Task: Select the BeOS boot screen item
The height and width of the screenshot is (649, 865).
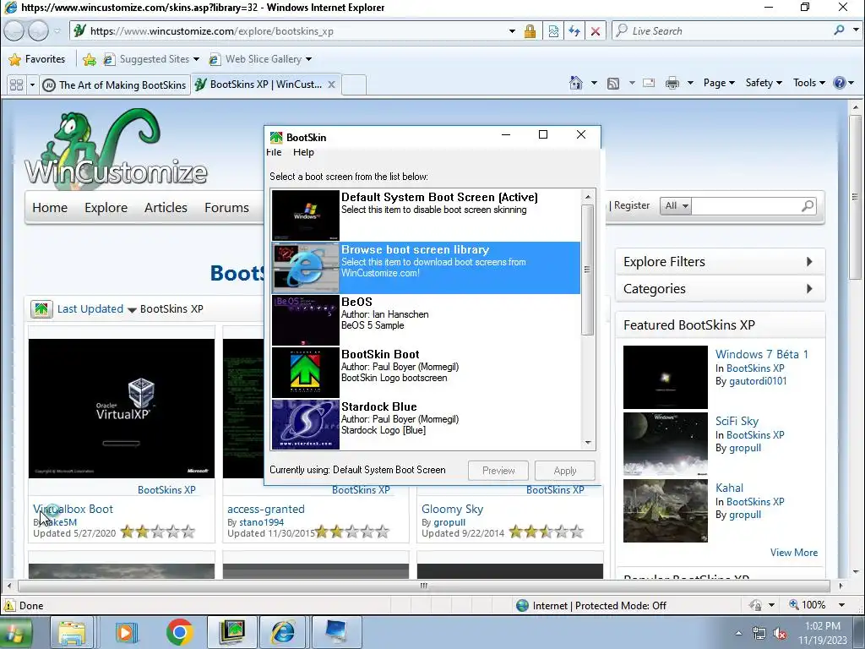Action: (x=426, y=320)
